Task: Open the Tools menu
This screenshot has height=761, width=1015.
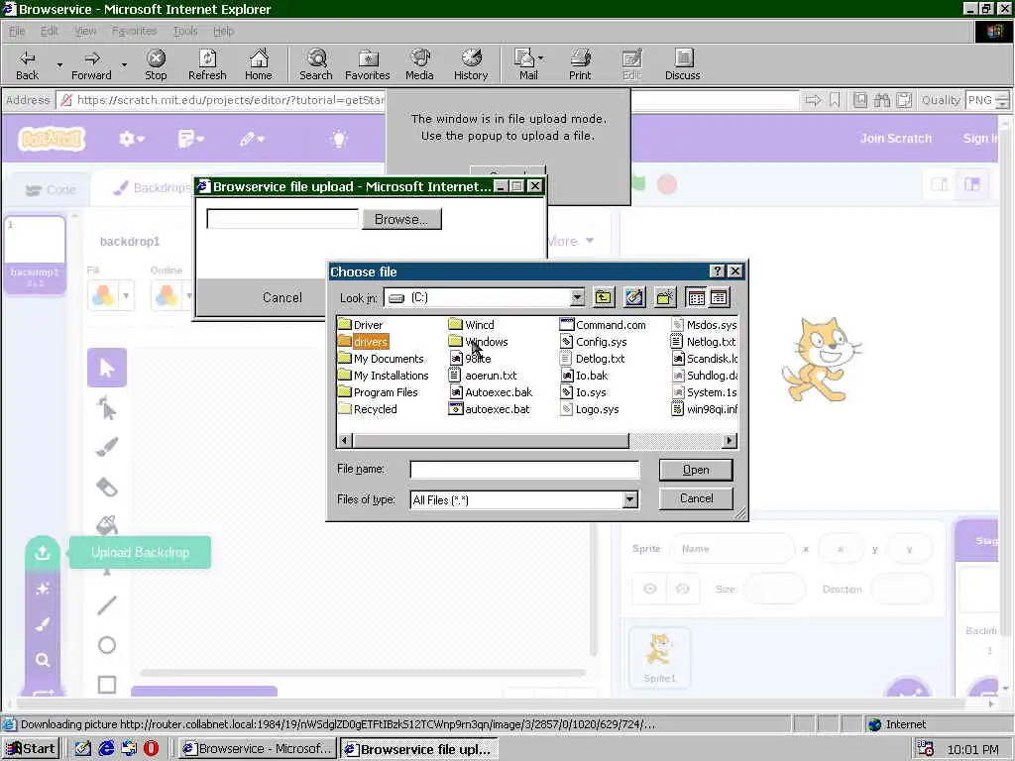Action: (x=185, y=31)
